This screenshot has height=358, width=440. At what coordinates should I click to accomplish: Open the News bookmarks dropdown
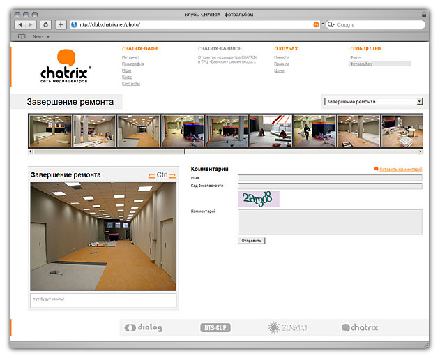click(41, 36)
